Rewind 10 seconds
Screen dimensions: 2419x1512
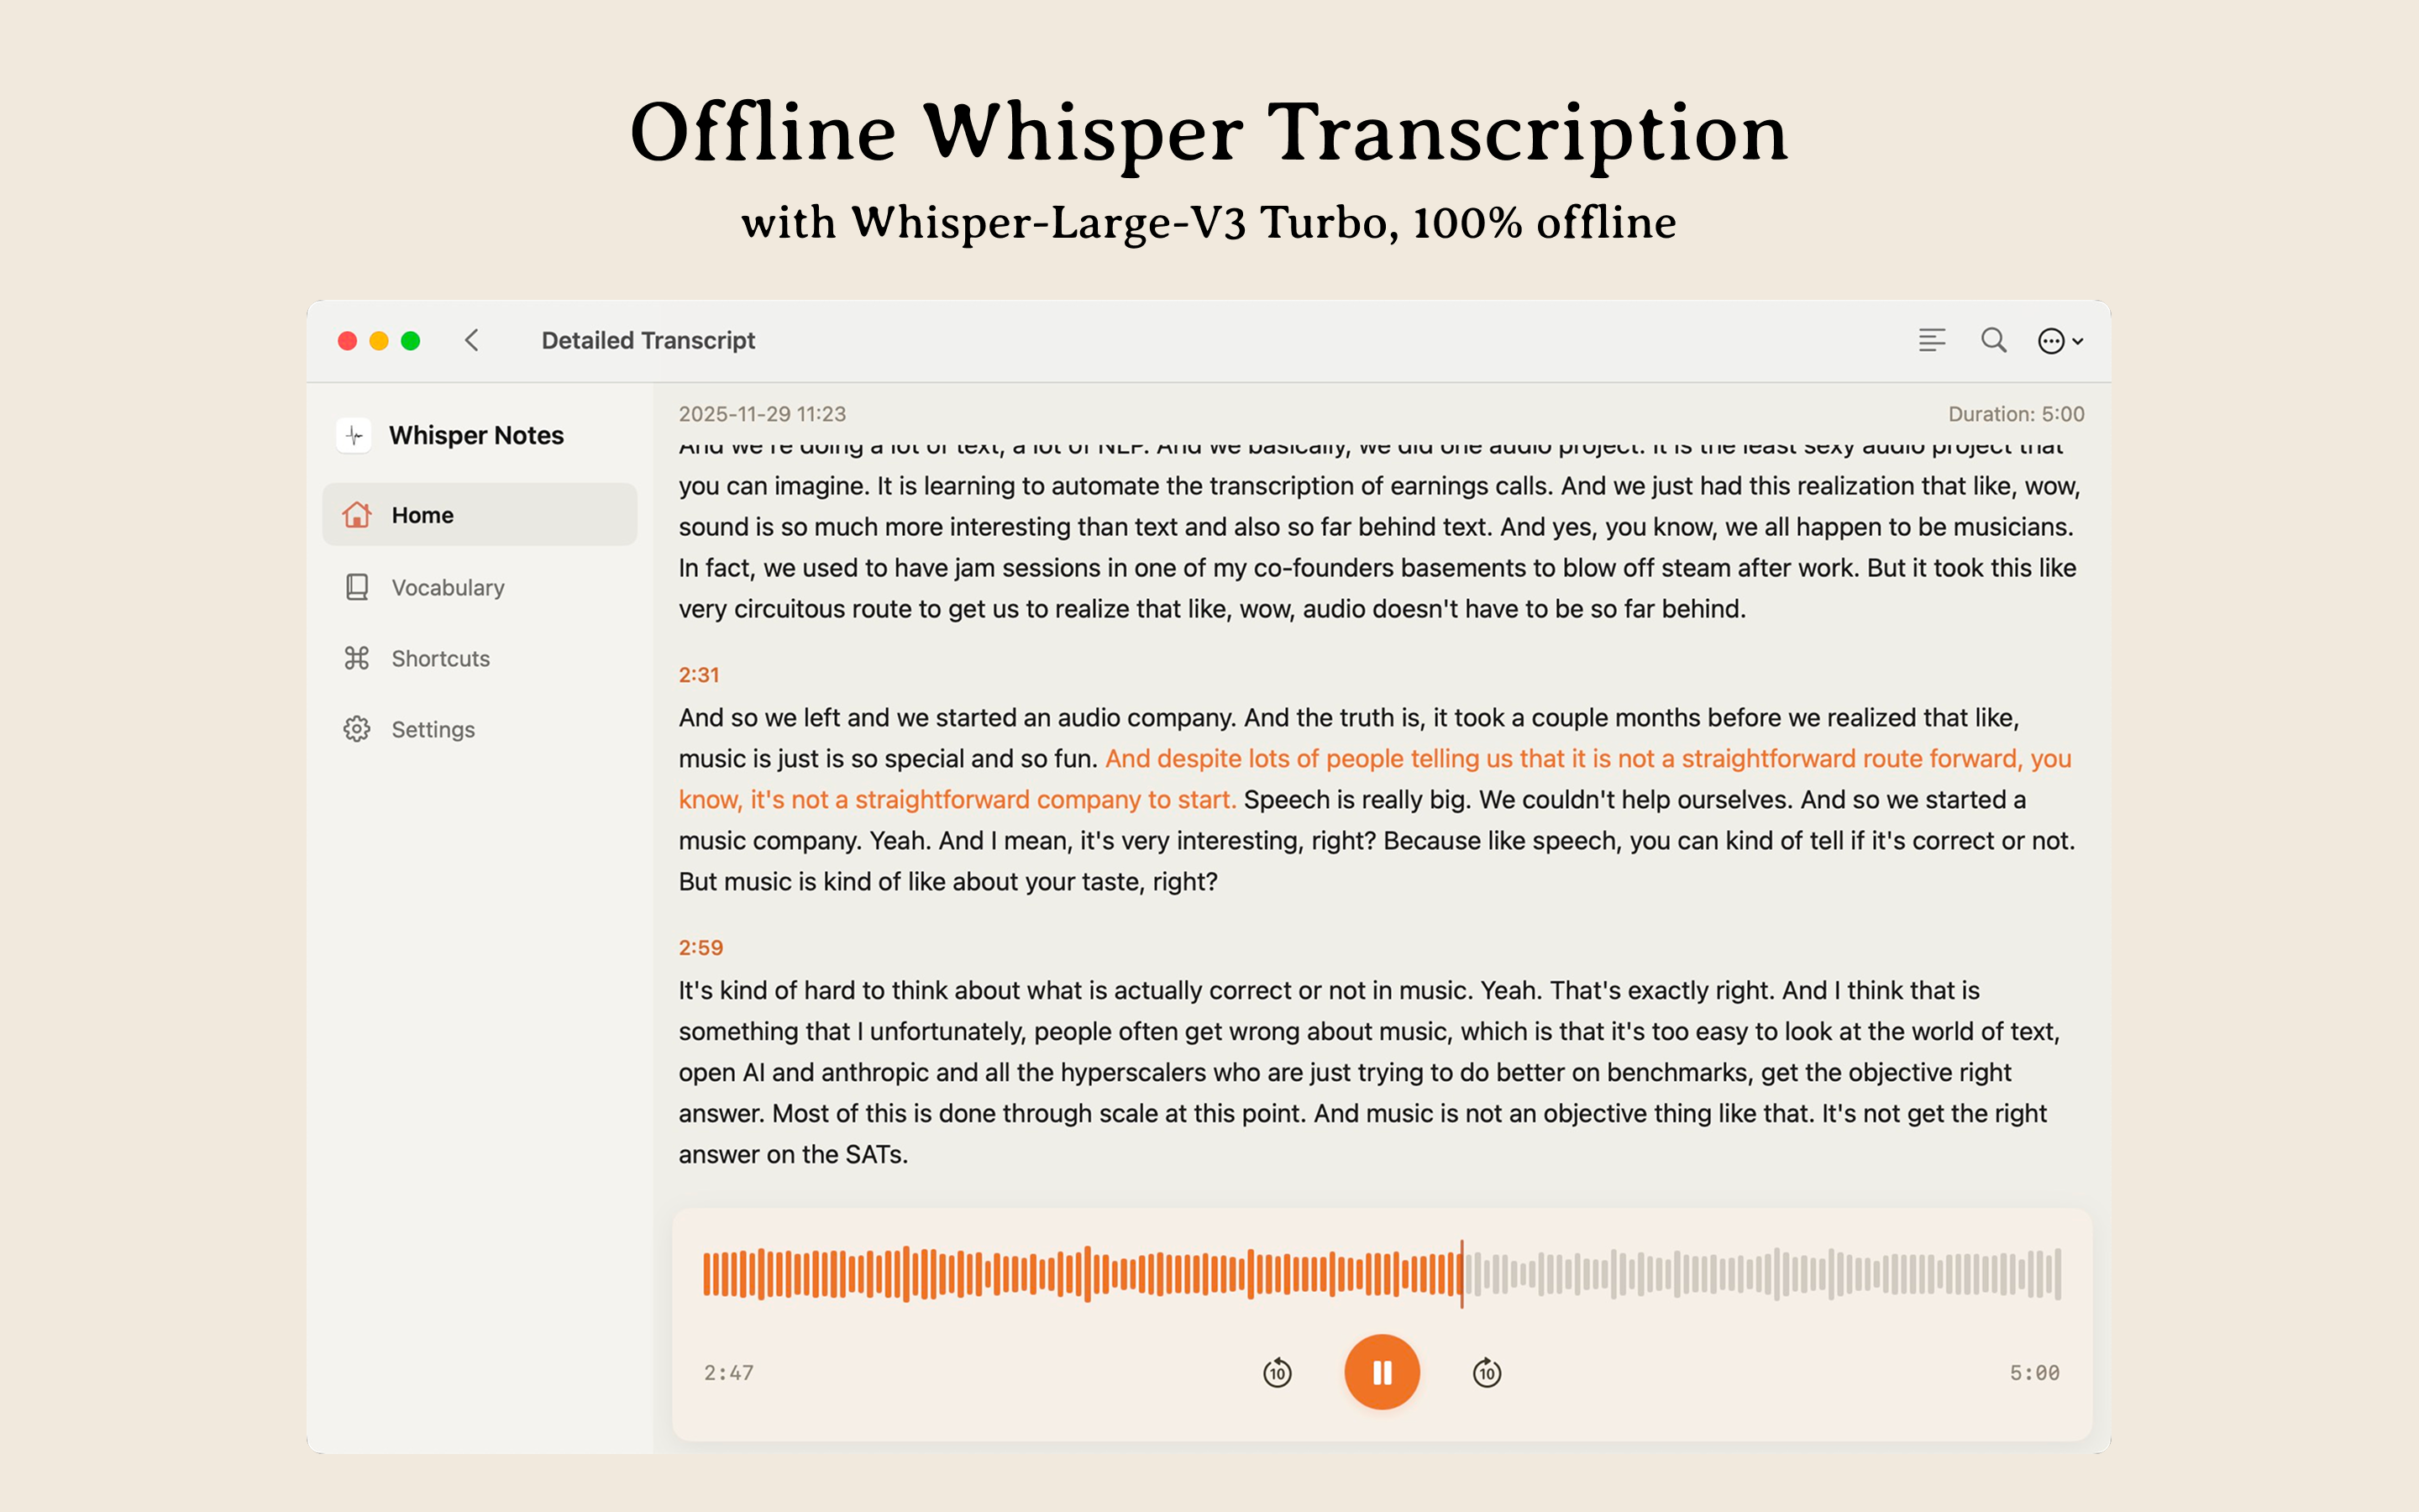pyautogui.click(x=1277, y=1372)
